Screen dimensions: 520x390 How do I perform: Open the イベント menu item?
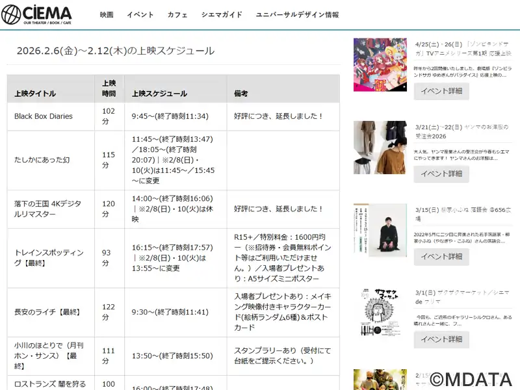(140, 15)
